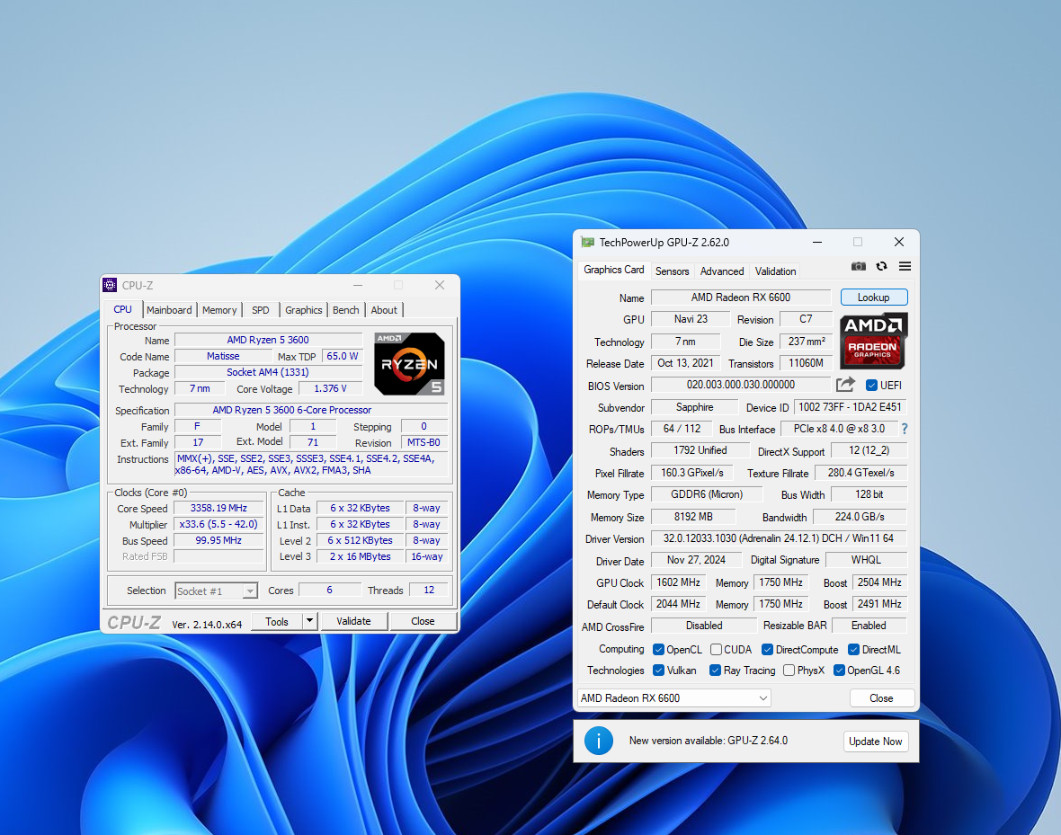This screenshot has width=1061, height=835.
Task: Click the GPU Clock Boost value 2504 MHz
Action: 879,582
